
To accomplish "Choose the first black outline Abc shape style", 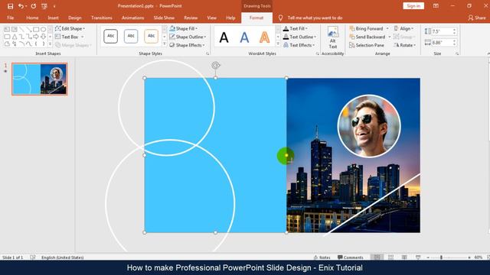I will click(110, 36).
